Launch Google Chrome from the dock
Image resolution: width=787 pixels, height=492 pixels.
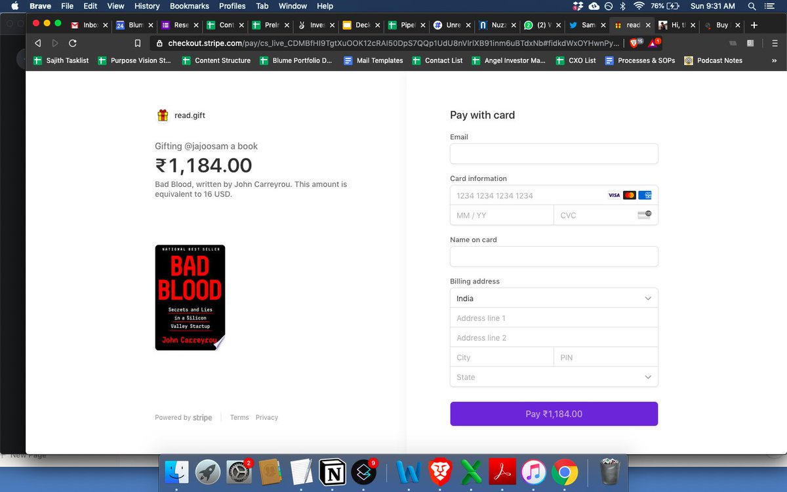(565, 472)
